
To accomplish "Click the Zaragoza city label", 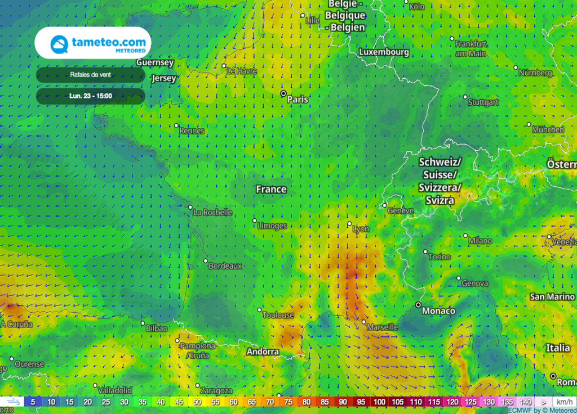I will pyautogui.click(x=216, y=390).
